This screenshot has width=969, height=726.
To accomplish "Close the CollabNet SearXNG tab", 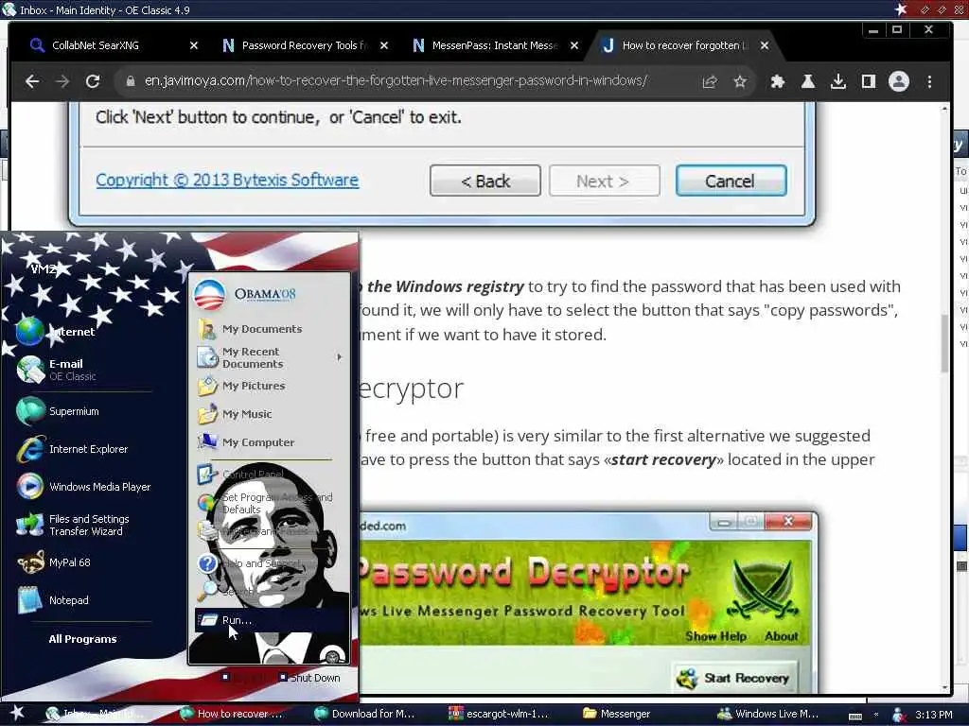I will point(193,45).
